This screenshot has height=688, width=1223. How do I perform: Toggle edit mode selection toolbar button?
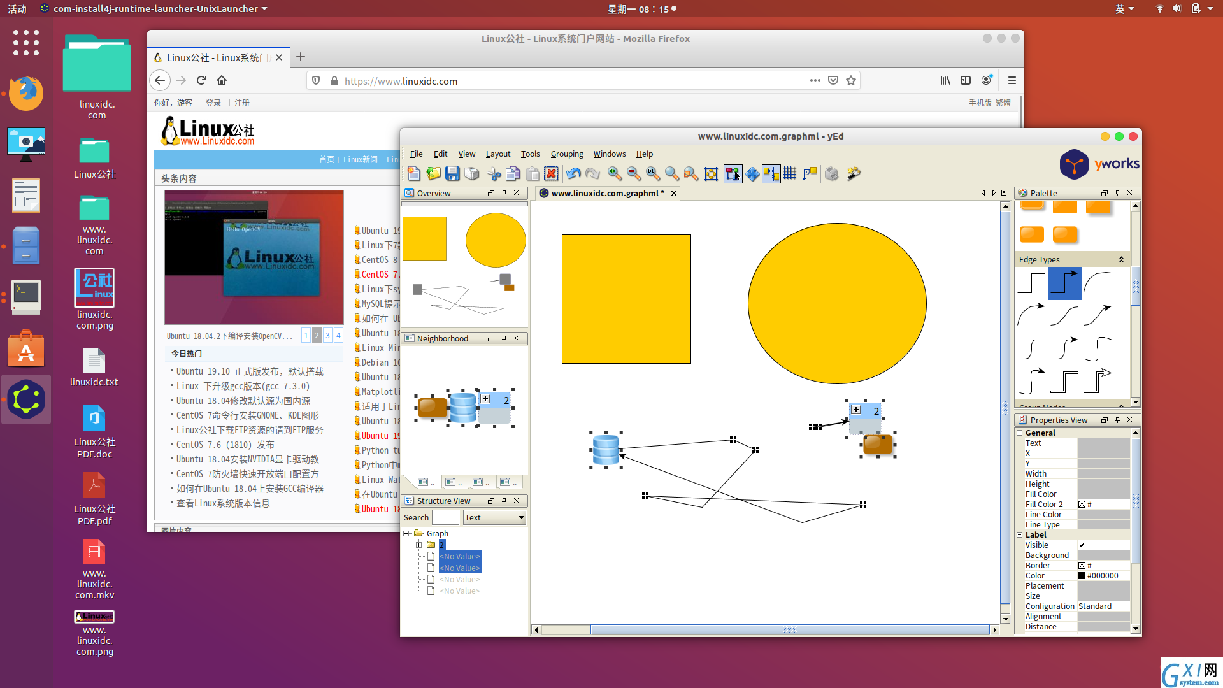[733, 173]
